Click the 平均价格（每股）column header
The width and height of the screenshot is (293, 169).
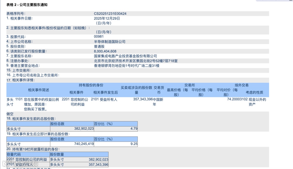coord(202,92)
